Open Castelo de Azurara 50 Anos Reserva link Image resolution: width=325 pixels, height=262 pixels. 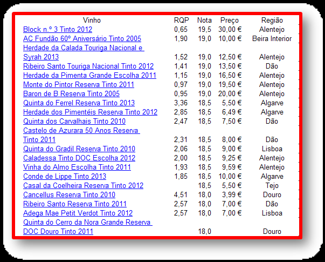81,135
